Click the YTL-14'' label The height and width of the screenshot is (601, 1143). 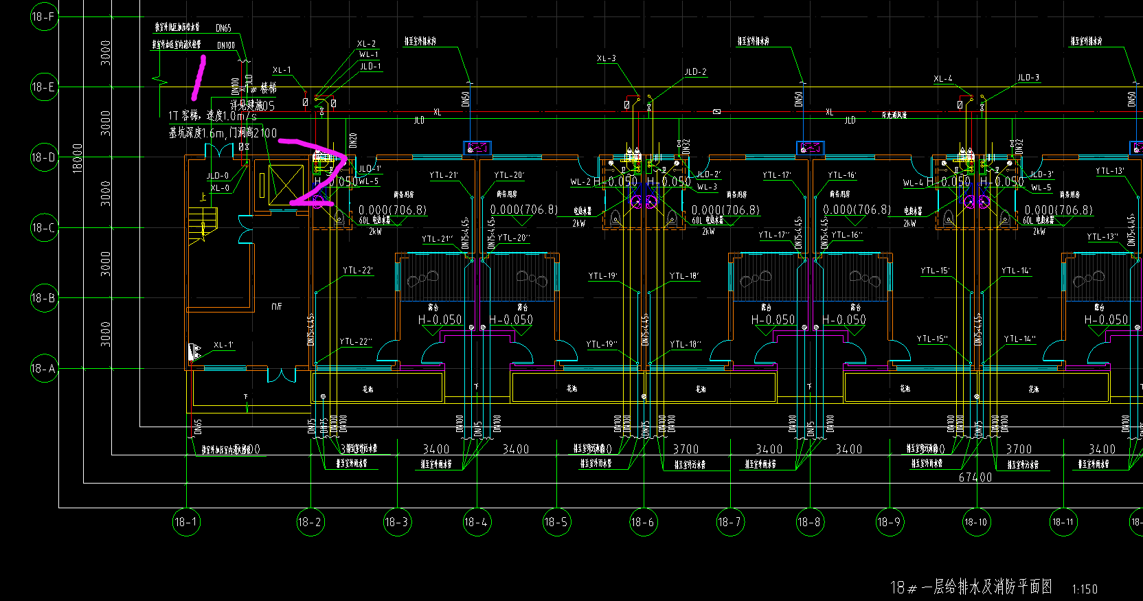coord(1020,339)
